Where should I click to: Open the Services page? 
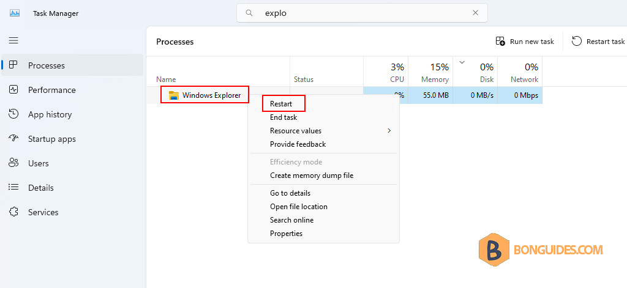point(72,212)
